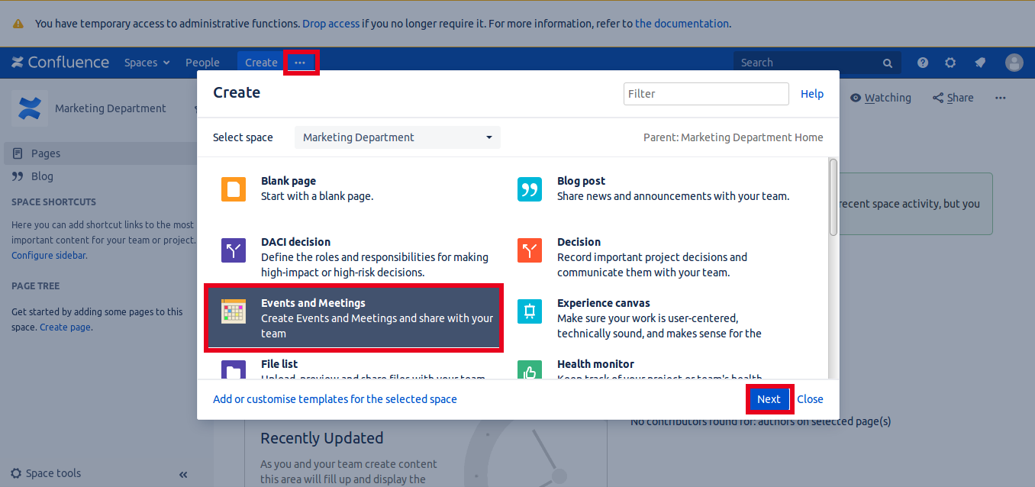1035x487 pixels.
Task: Open the ellipsis menu beside Create
Action: [x=301, y=63]
